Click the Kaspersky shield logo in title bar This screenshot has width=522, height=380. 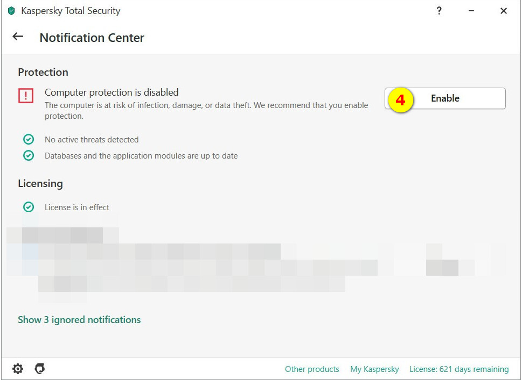[11, 11]
